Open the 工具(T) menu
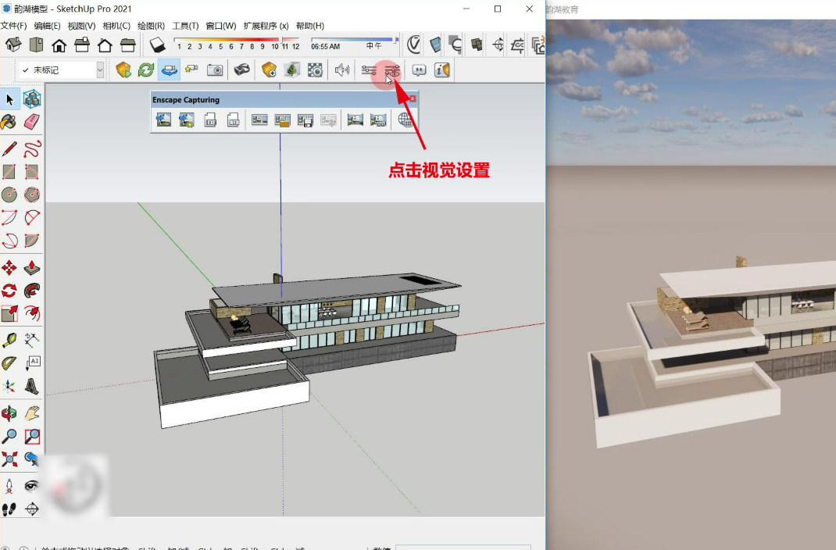 pyautogui.click(x=185, y=26)
